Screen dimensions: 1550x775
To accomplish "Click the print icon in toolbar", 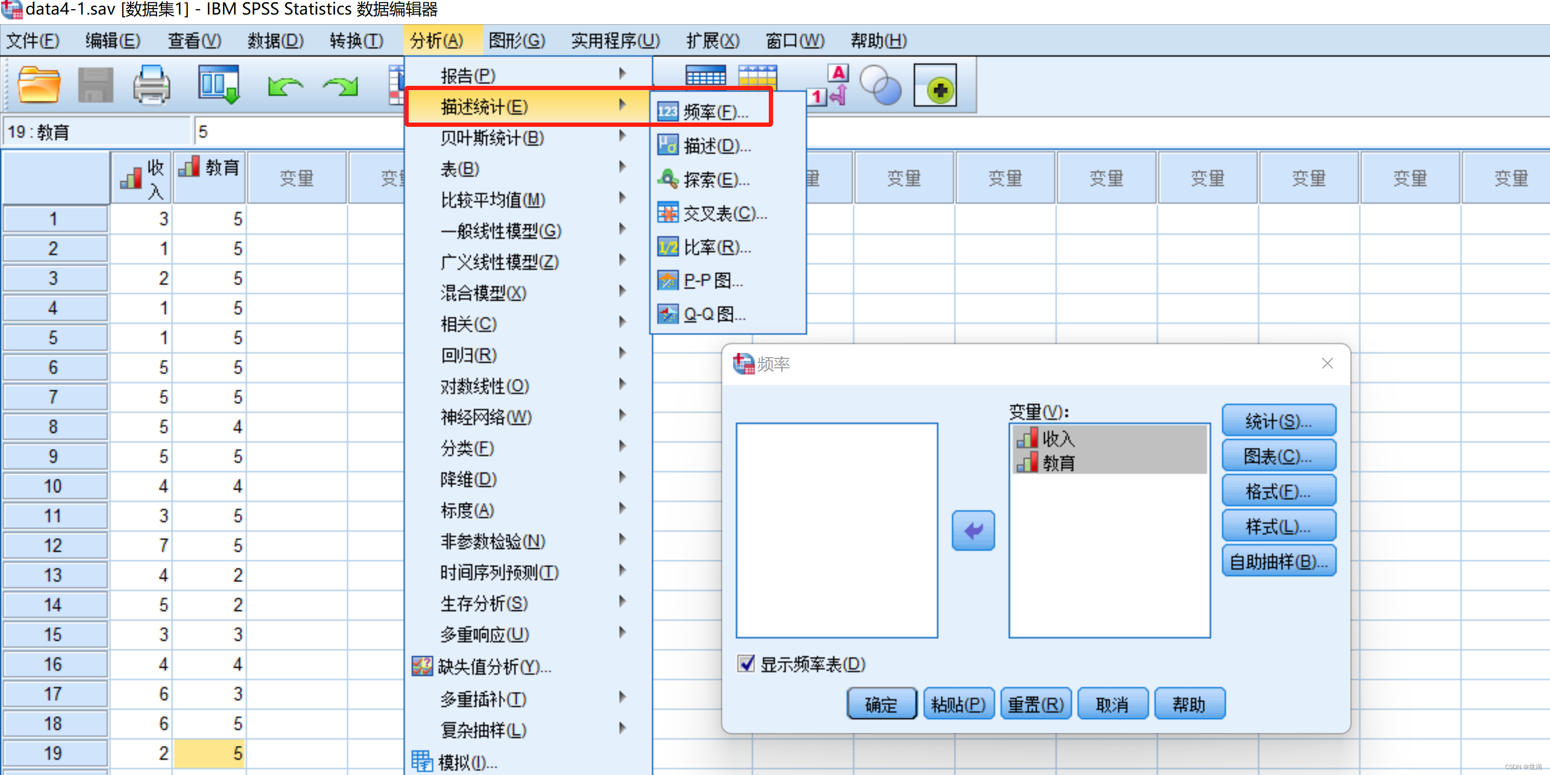I will [x=151, y=85].
